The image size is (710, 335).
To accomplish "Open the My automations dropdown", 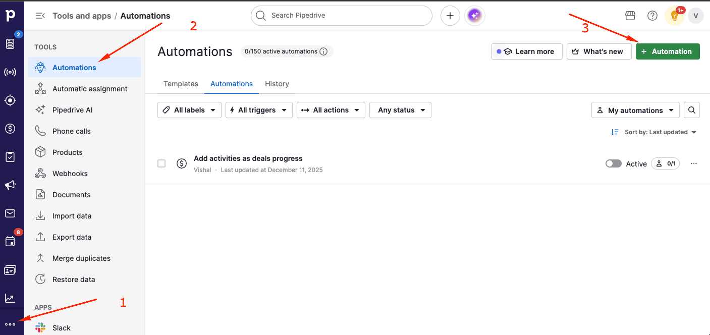I will pyautogui.click(x=635, y=110).
